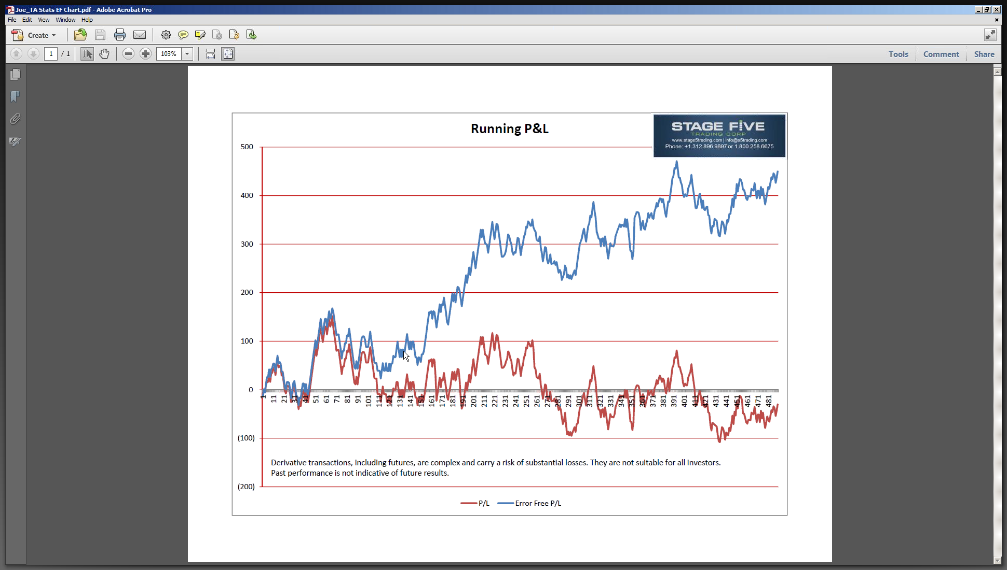Image resolution: width=1007 pixels, height=570 pixels.
Task: Click the derivative transactions disclaimer text
Action: [x=496, y=467]
